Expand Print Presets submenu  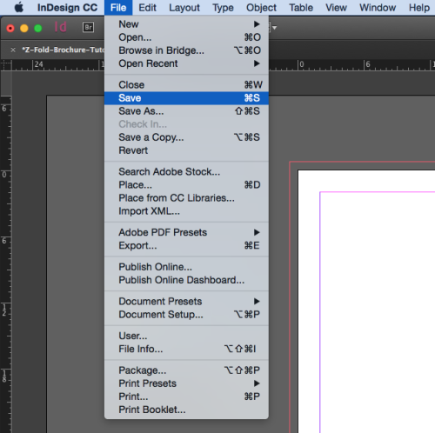[x=186, y=383]
